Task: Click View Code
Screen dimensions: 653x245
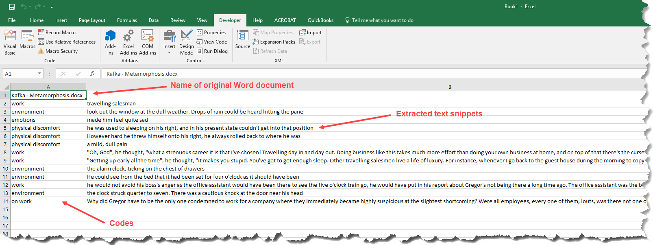Action: tap(212, 42)
